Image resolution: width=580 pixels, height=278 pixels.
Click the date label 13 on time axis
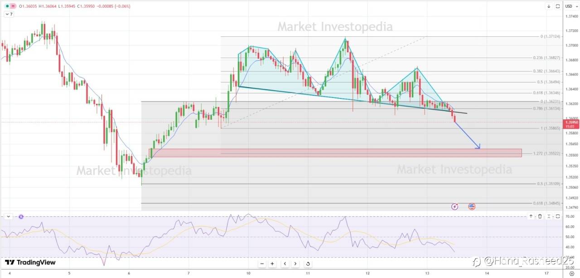pyautogui.click(x=427, y=273)
